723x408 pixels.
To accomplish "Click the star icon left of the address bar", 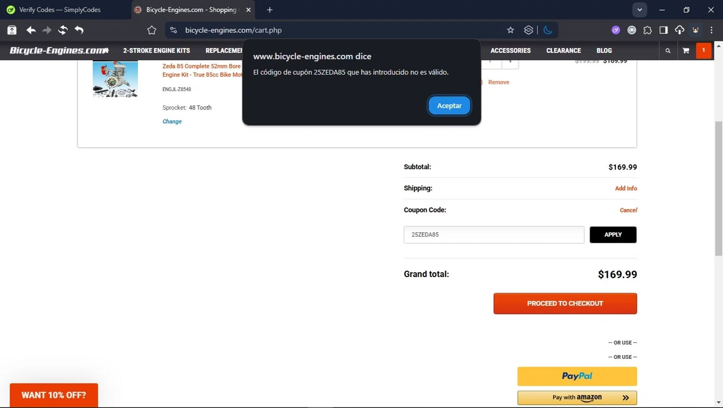I will click(152, 30).
